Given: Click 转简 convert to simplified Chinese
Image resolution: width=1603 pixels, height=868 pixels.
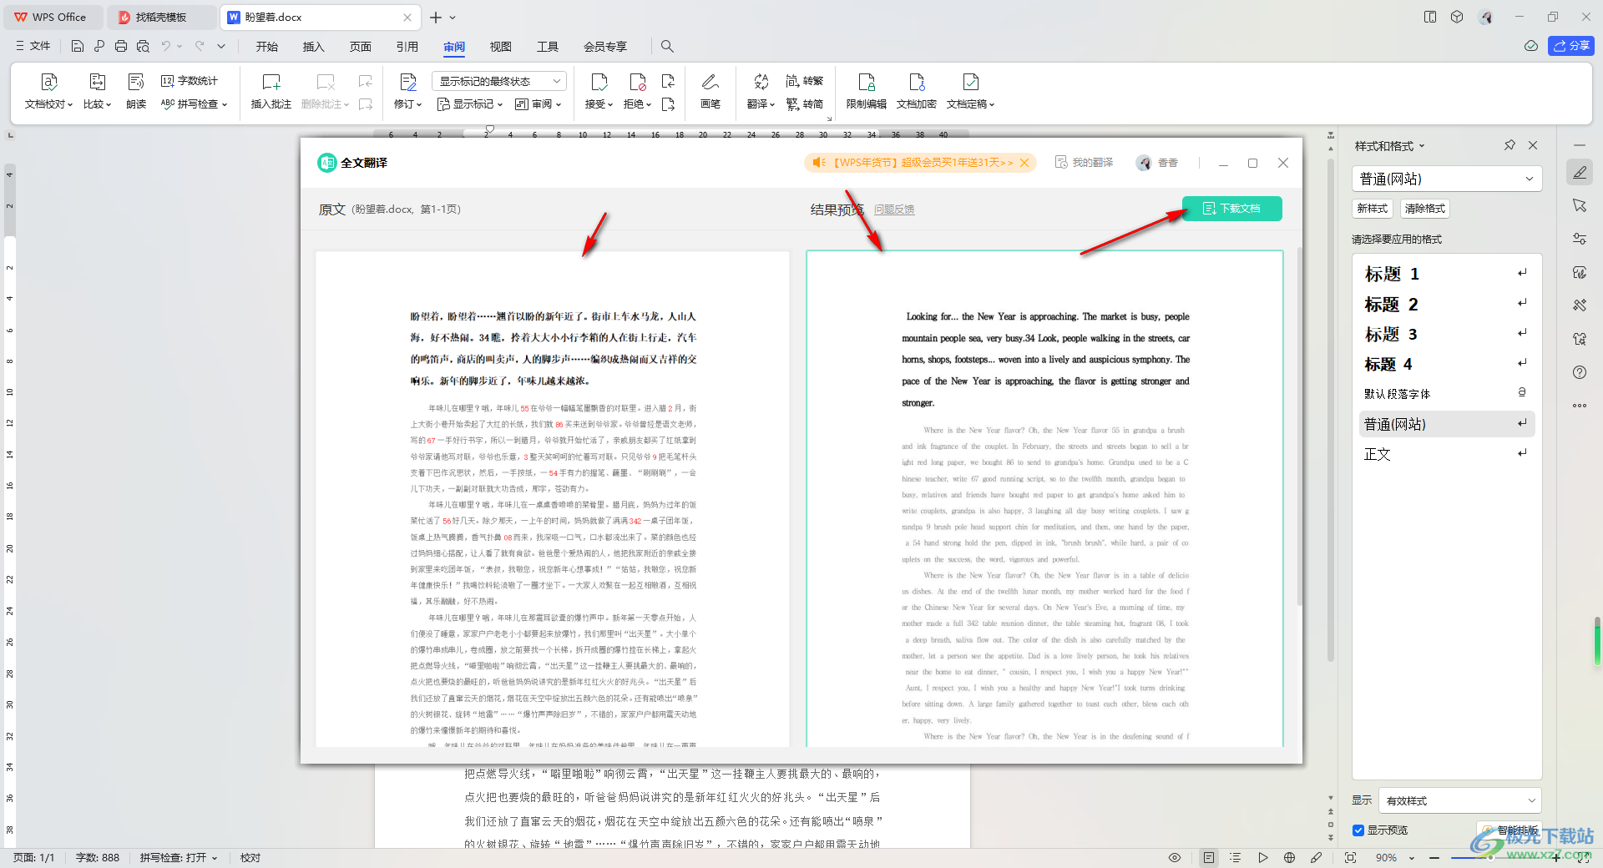Looking at the screenshot, I should pyautogui.click(x=804, y=104).
